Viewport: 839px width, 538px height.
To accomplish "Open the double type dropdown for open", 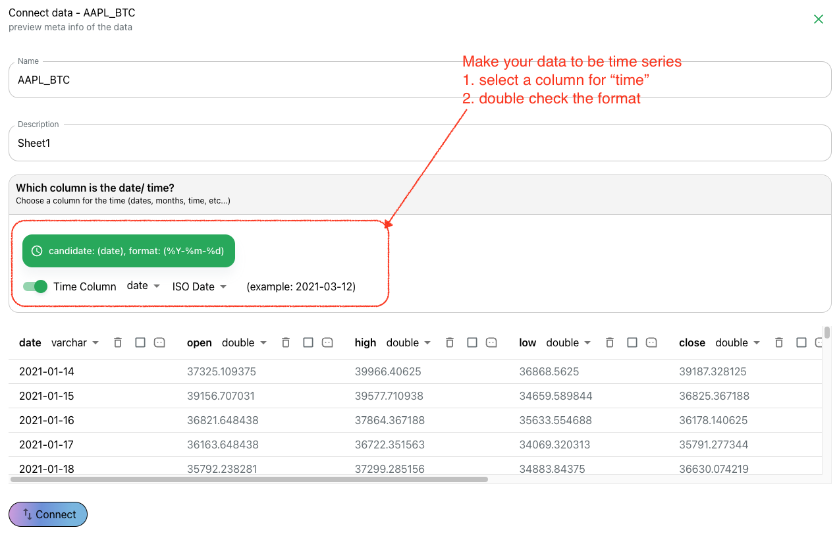I will coord(244,343).
